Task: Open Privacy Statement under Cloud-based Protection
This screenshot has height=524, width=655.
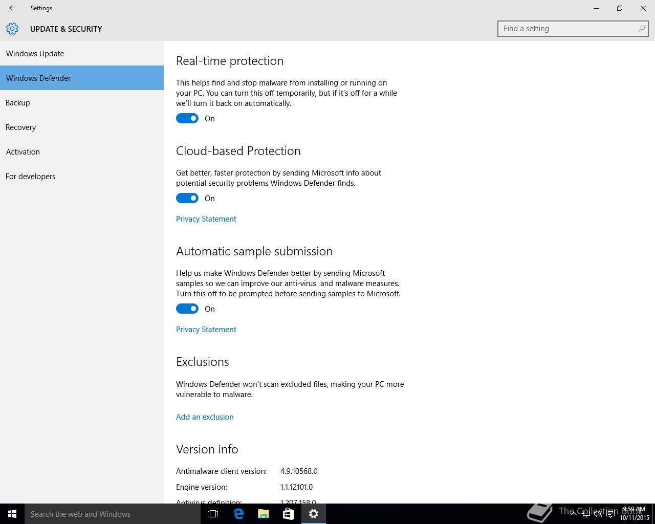Action: 206,219
